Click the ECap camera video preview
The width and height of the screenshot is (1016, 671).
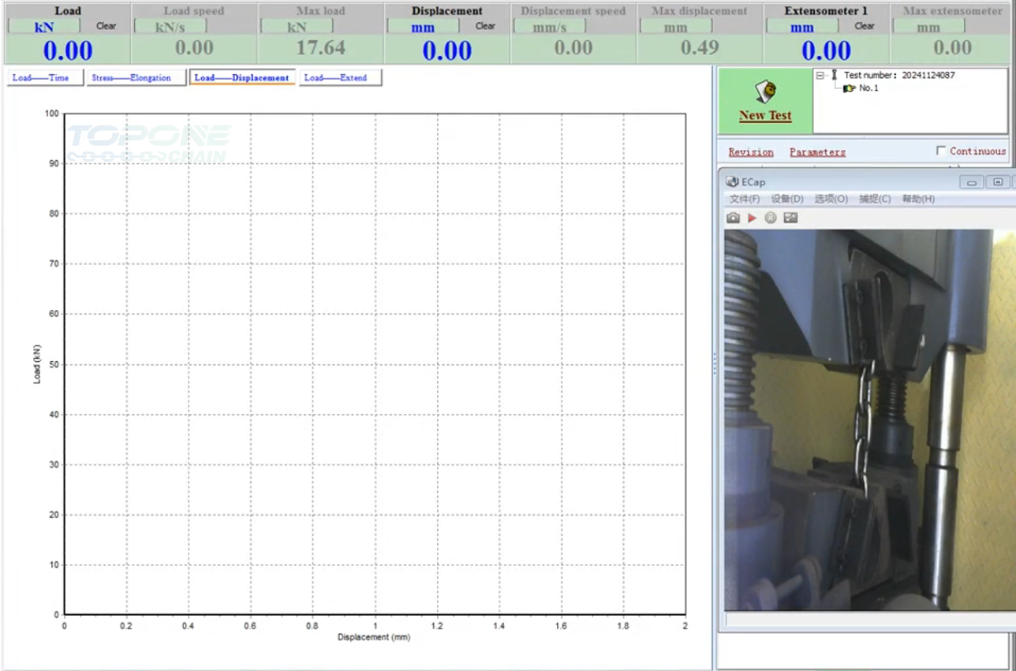[x=870, y=420]
